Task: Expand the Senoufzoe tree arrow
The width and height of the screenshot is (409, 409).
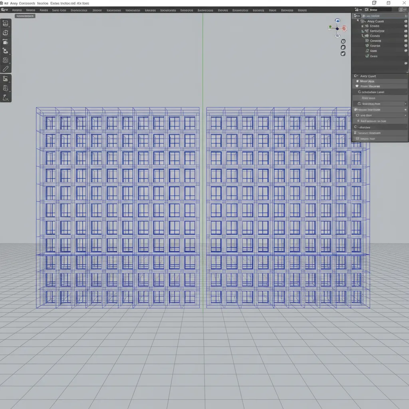Action: click(362, 31)
